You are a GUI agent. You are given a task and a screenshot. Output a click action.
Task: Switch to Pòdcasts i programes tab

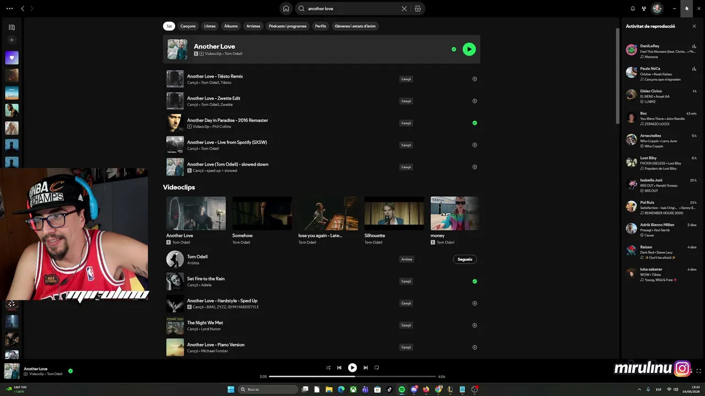(288, 26)
